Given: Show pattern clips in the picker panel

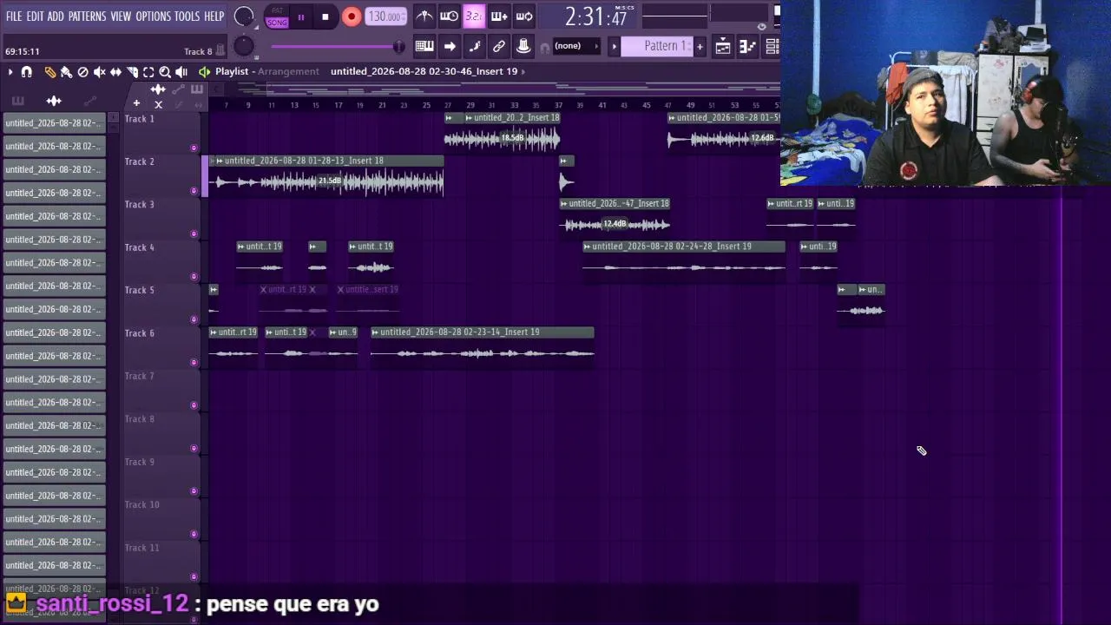Looking at the screenshot, I should pos(18,101).
